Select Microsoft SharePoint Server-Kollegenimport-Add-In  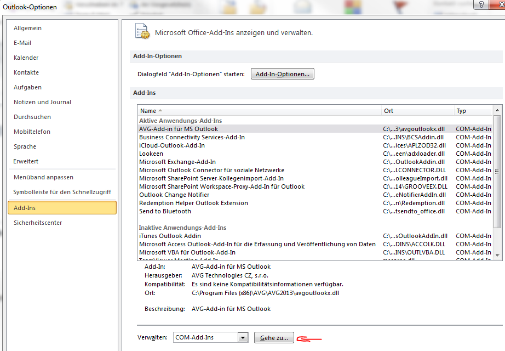pyautogui.click(x=315, y=178)
